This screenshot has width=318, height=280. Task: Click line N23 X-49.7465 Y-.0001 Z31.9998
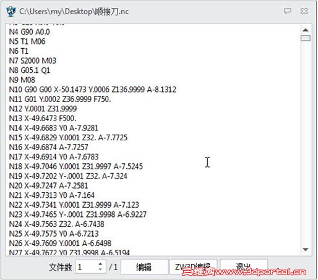click(78, 214)
